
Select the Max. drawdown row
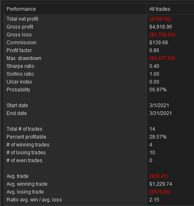99,58
